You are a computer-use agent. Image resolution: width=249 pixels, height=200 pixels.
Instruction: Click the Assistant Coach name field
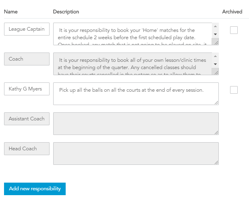click(27, 119)
